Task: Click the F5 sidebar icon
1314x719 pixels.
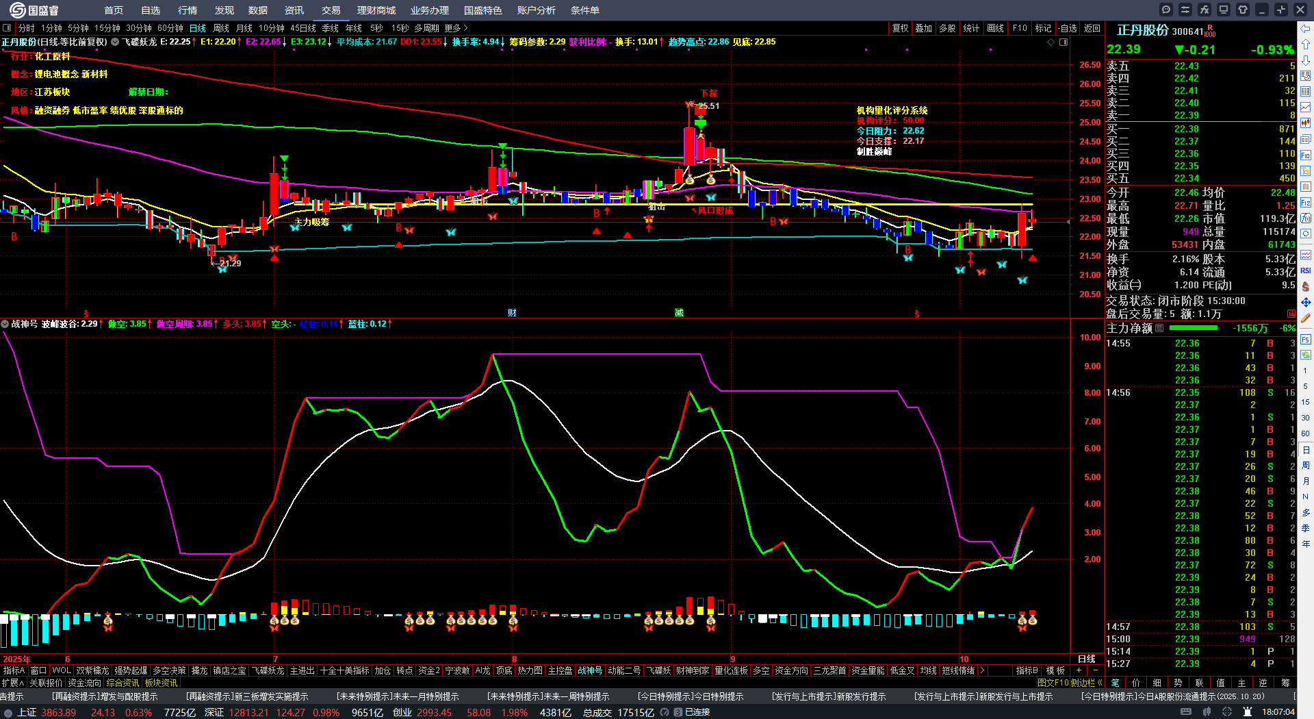Action: [x=1306, y=339]
